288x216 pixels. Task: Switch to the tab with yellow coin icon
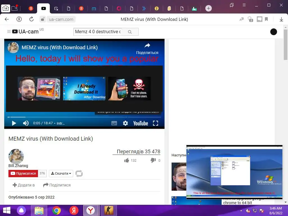point(156,8)
